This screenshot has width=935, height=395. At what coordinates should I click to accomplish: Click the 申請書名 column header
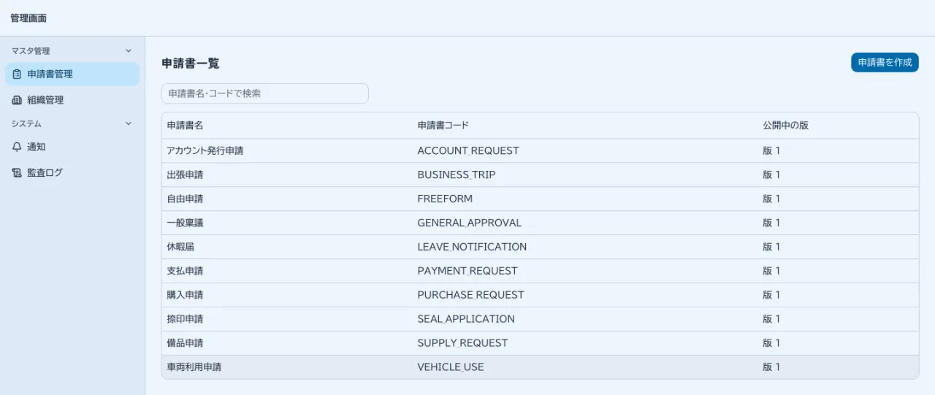pyautogui.click(x=185, y=126)
